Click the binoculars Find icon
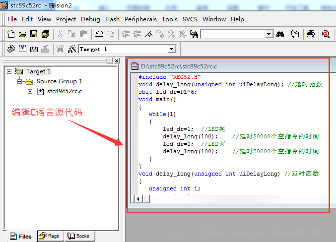This screenshot has height=242, width=336. pos(280,34)
